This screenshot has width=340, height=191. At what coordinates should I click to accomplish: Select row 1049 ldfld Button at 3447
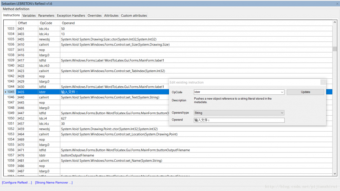click(86, 113)
